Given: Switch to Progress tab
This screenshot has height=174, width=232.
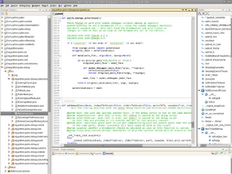Looking at the screenshot, I should click(96, 154).
